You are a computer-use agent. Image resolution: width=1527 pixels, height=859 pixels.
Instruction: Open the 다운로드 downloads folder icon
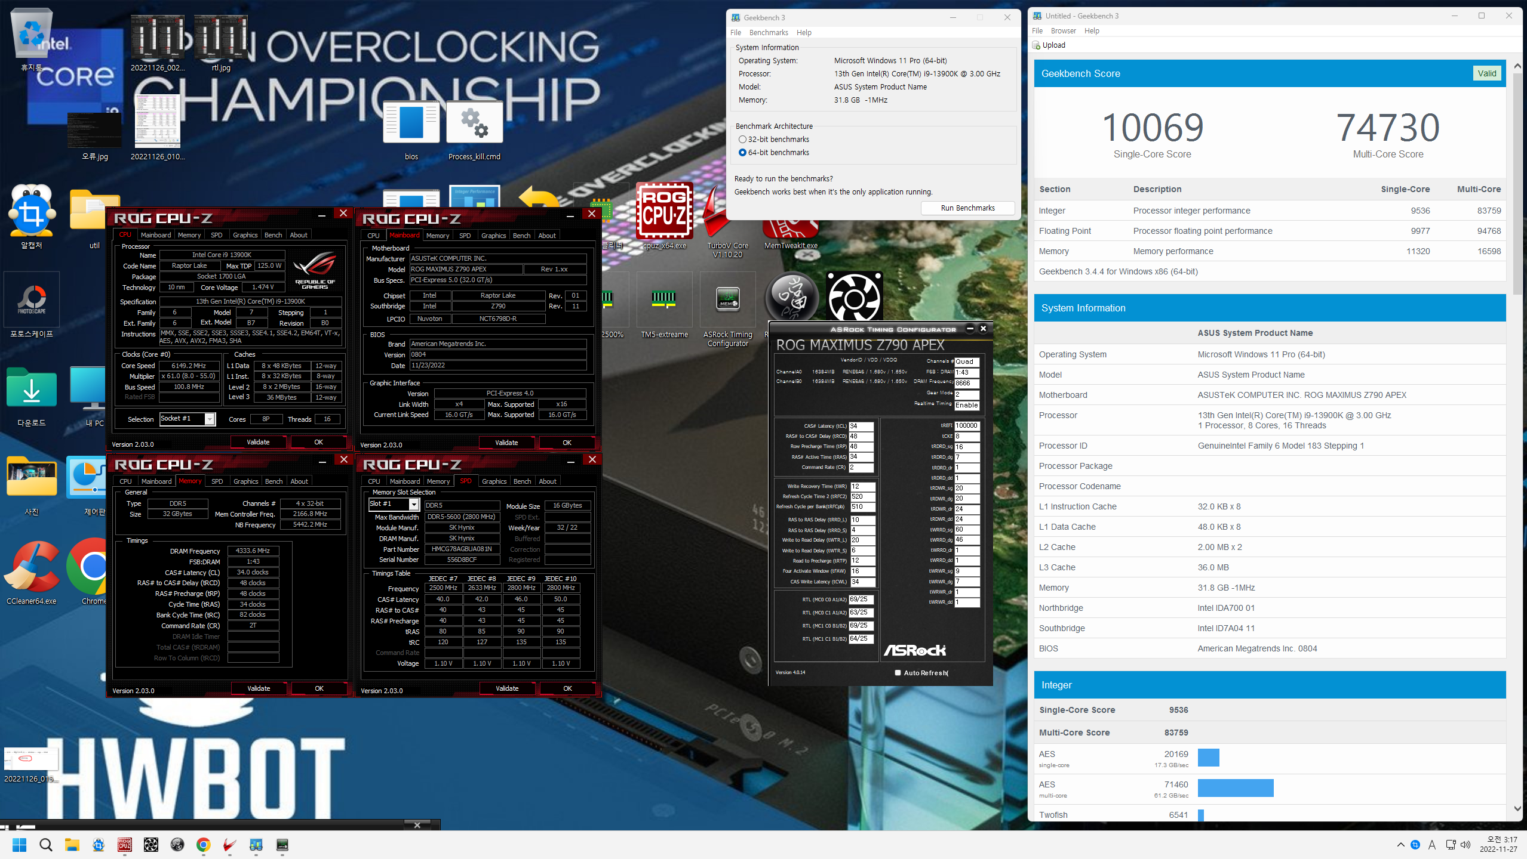tap(32, 395)
